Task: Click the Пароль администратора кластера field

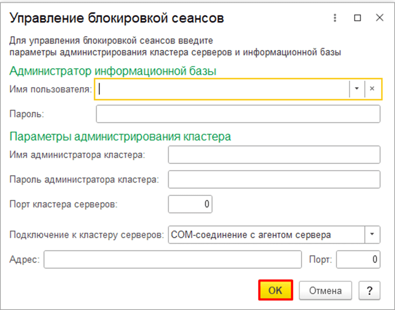Action: 274,179
